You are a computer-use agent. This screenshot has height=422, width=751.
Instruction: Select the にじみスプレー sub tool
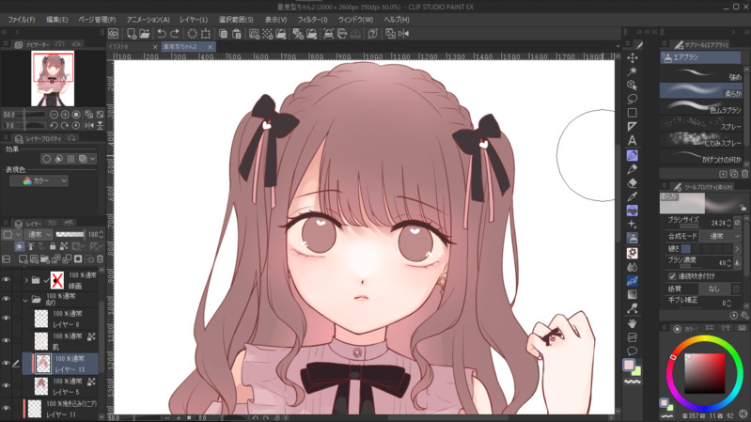[x=701, y=140]
